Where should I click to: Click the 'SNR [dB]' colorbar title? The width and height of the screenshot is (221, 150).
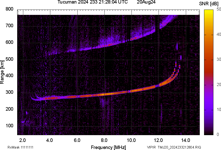tap(209, 4)
